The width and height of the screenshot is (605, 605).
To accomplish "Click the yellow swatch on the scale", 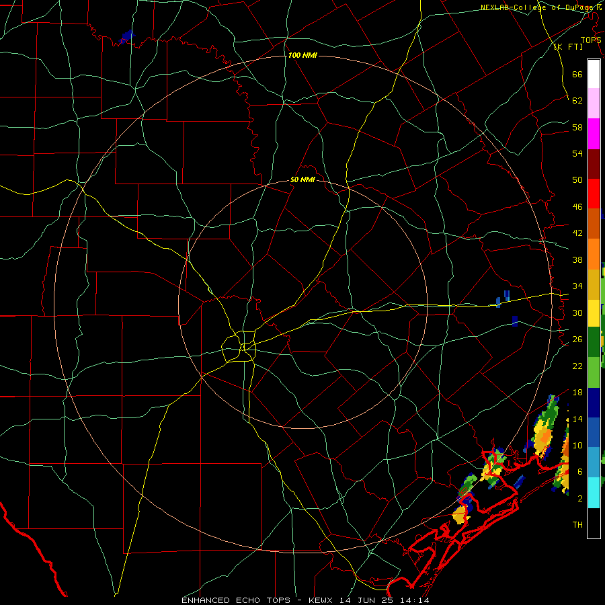I will 594,313.
